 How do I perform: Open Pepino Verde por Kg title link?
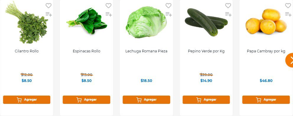coord(206,51)
